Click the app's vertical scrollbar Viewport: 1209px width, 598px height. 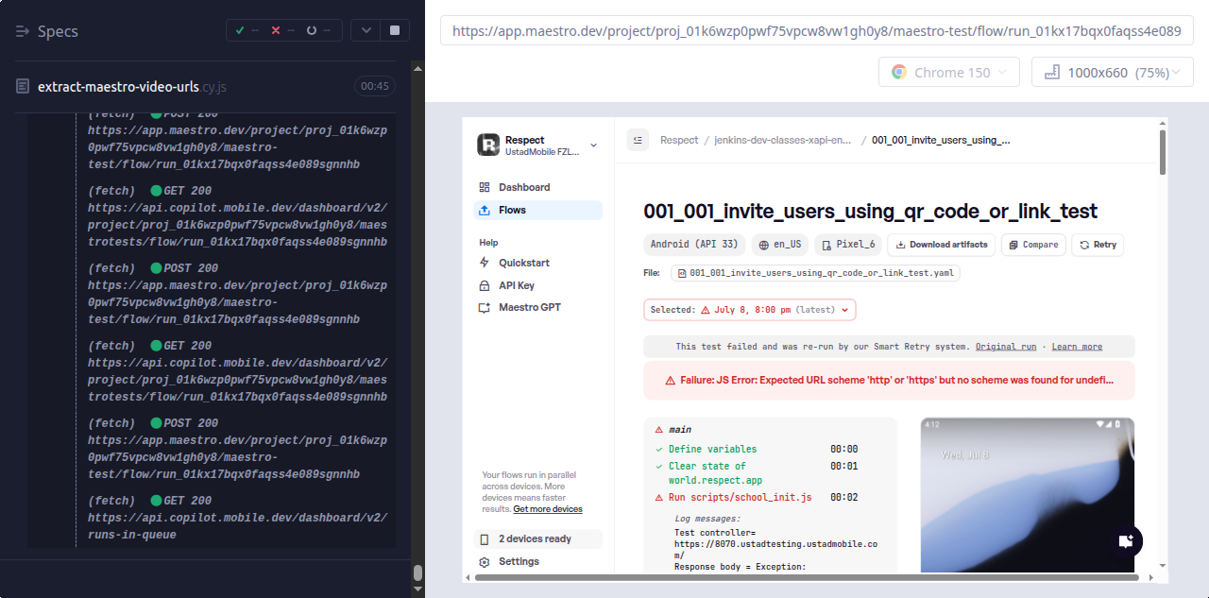coord(1162,151)
